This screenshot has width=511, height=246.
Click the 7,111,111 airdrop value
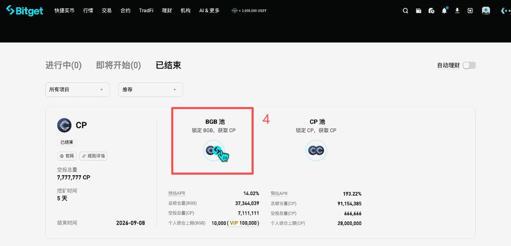click(248, 213)
